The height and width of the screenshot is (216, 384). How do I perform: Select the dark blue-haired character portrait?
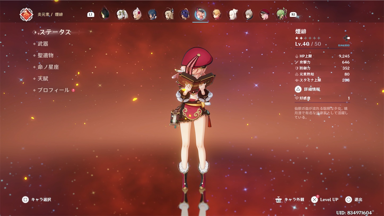point(152,14)
